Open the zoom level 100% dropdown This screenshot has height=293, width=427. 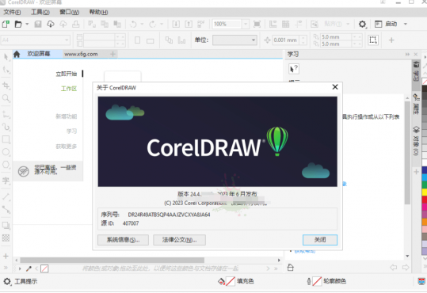click(x=246, y=25)
